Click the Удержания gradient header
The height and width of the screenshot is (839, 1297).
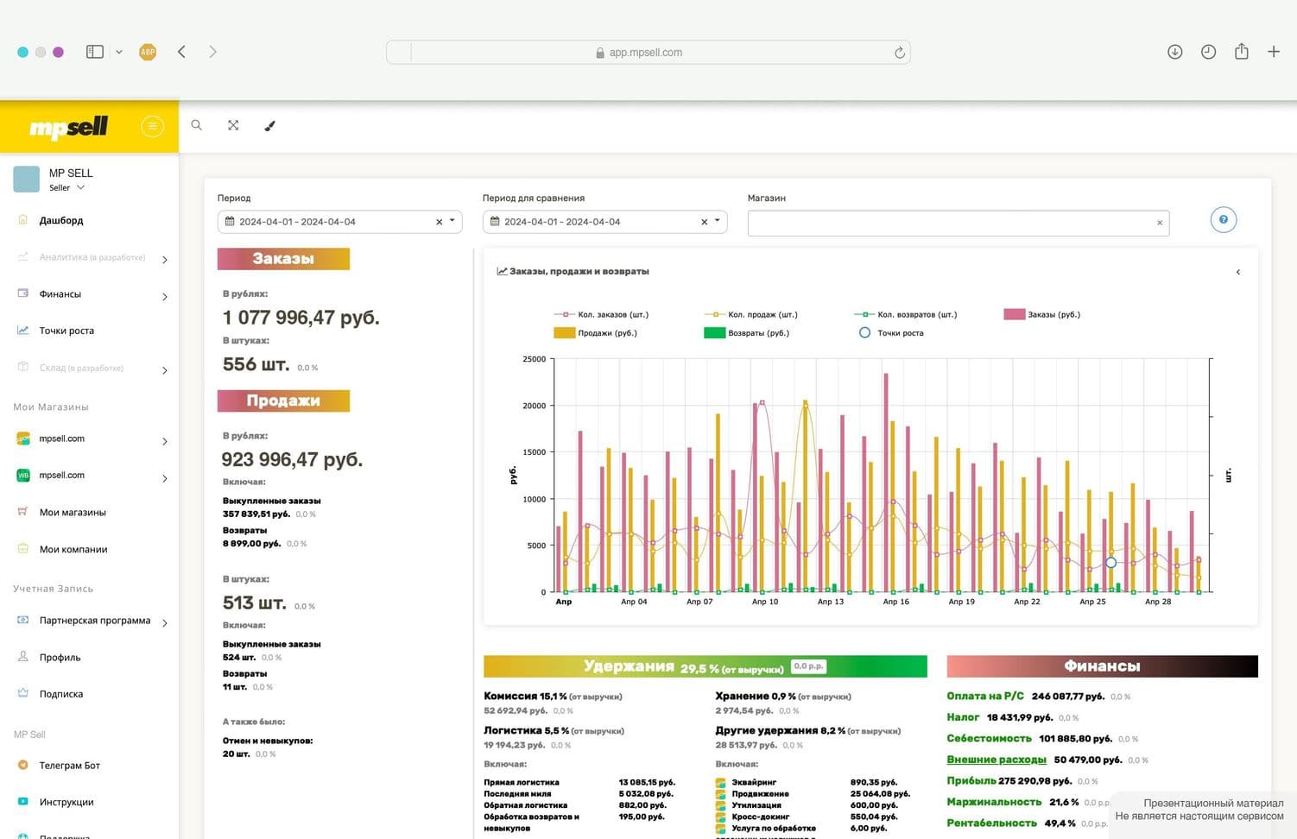point(705,666)
